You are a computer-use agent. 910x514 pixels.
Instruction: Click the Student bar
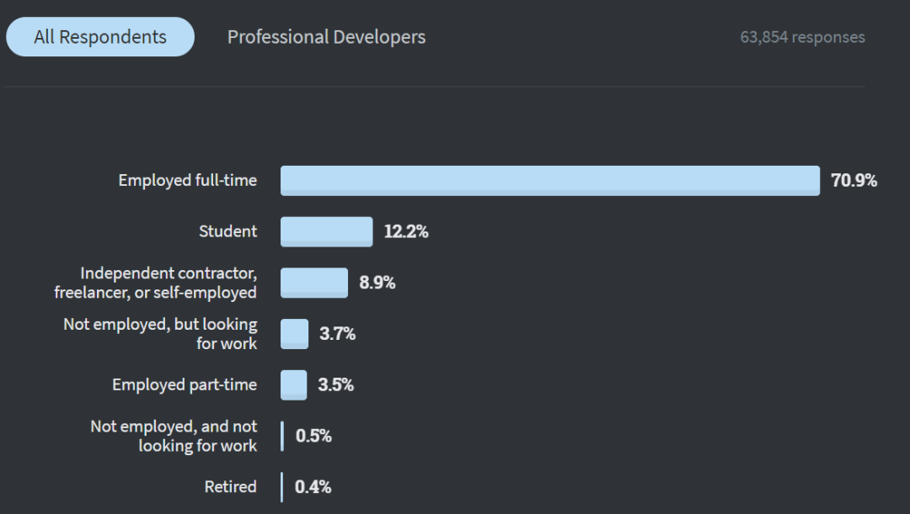326,231
